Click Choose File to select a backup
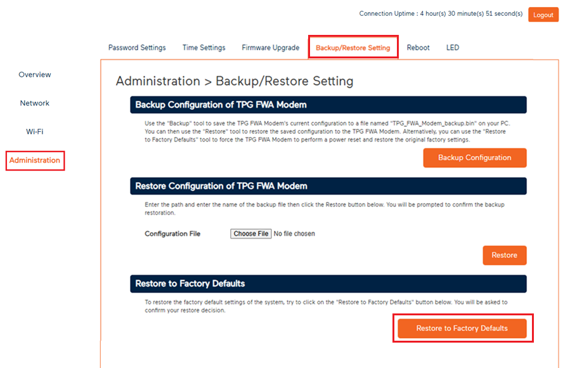The image size is (570, 368). [x=250, y=233]
